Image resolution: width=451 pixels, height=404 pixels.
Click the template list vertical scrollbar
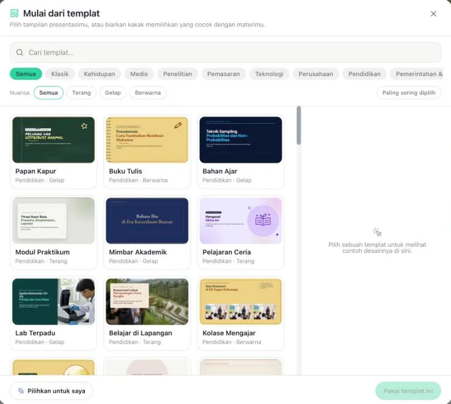(299, 125)
